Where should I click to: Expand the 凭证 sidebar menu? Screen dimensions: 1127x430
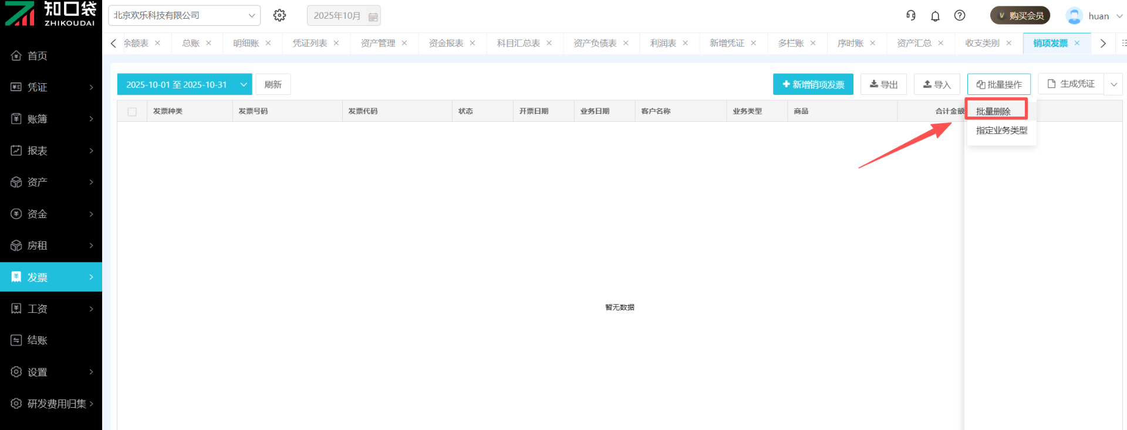[x=51, y=87]
